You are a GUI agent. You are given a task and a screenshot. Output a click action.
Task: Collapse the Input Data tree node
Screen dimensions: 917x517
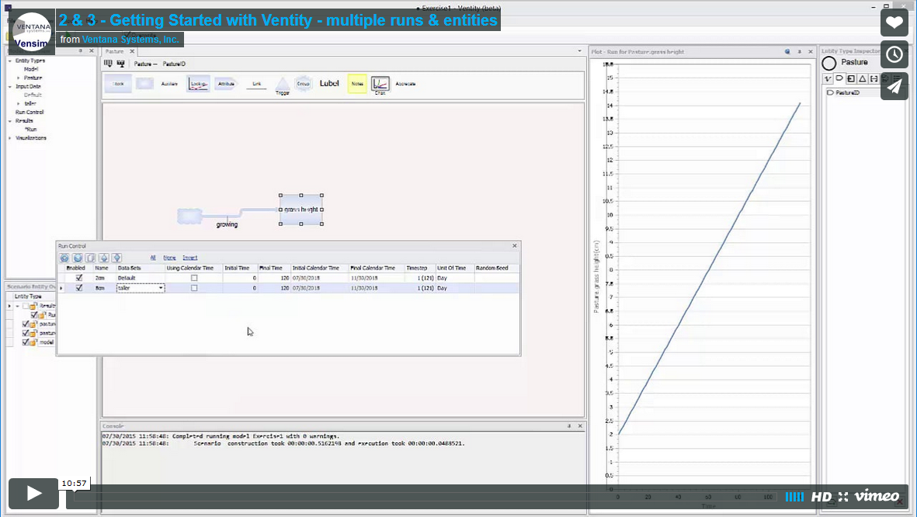[x=10, y=87]
